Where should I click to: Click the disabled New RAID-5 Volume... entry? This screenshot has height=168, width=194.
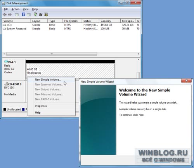coord(51,99)
